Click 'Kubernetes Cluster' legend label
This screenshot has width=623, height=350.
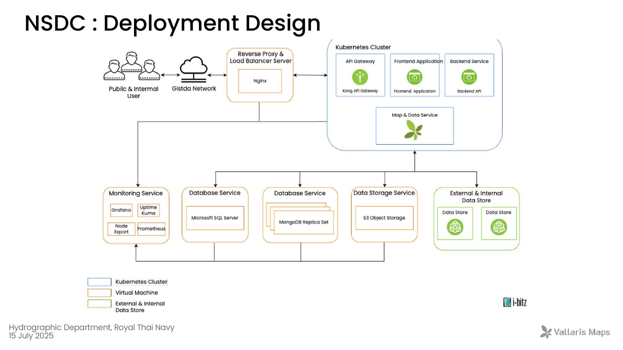point(141,282)
